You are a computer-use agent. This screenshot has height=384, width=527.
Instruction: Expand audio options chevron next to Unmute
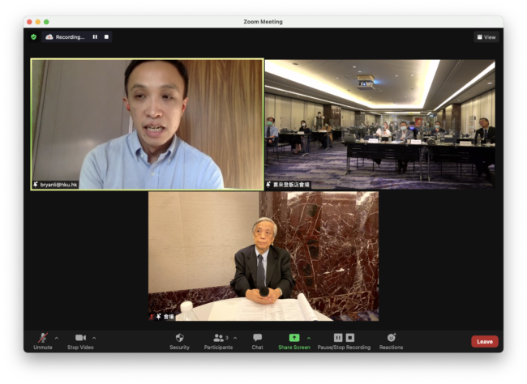[56, 338]
